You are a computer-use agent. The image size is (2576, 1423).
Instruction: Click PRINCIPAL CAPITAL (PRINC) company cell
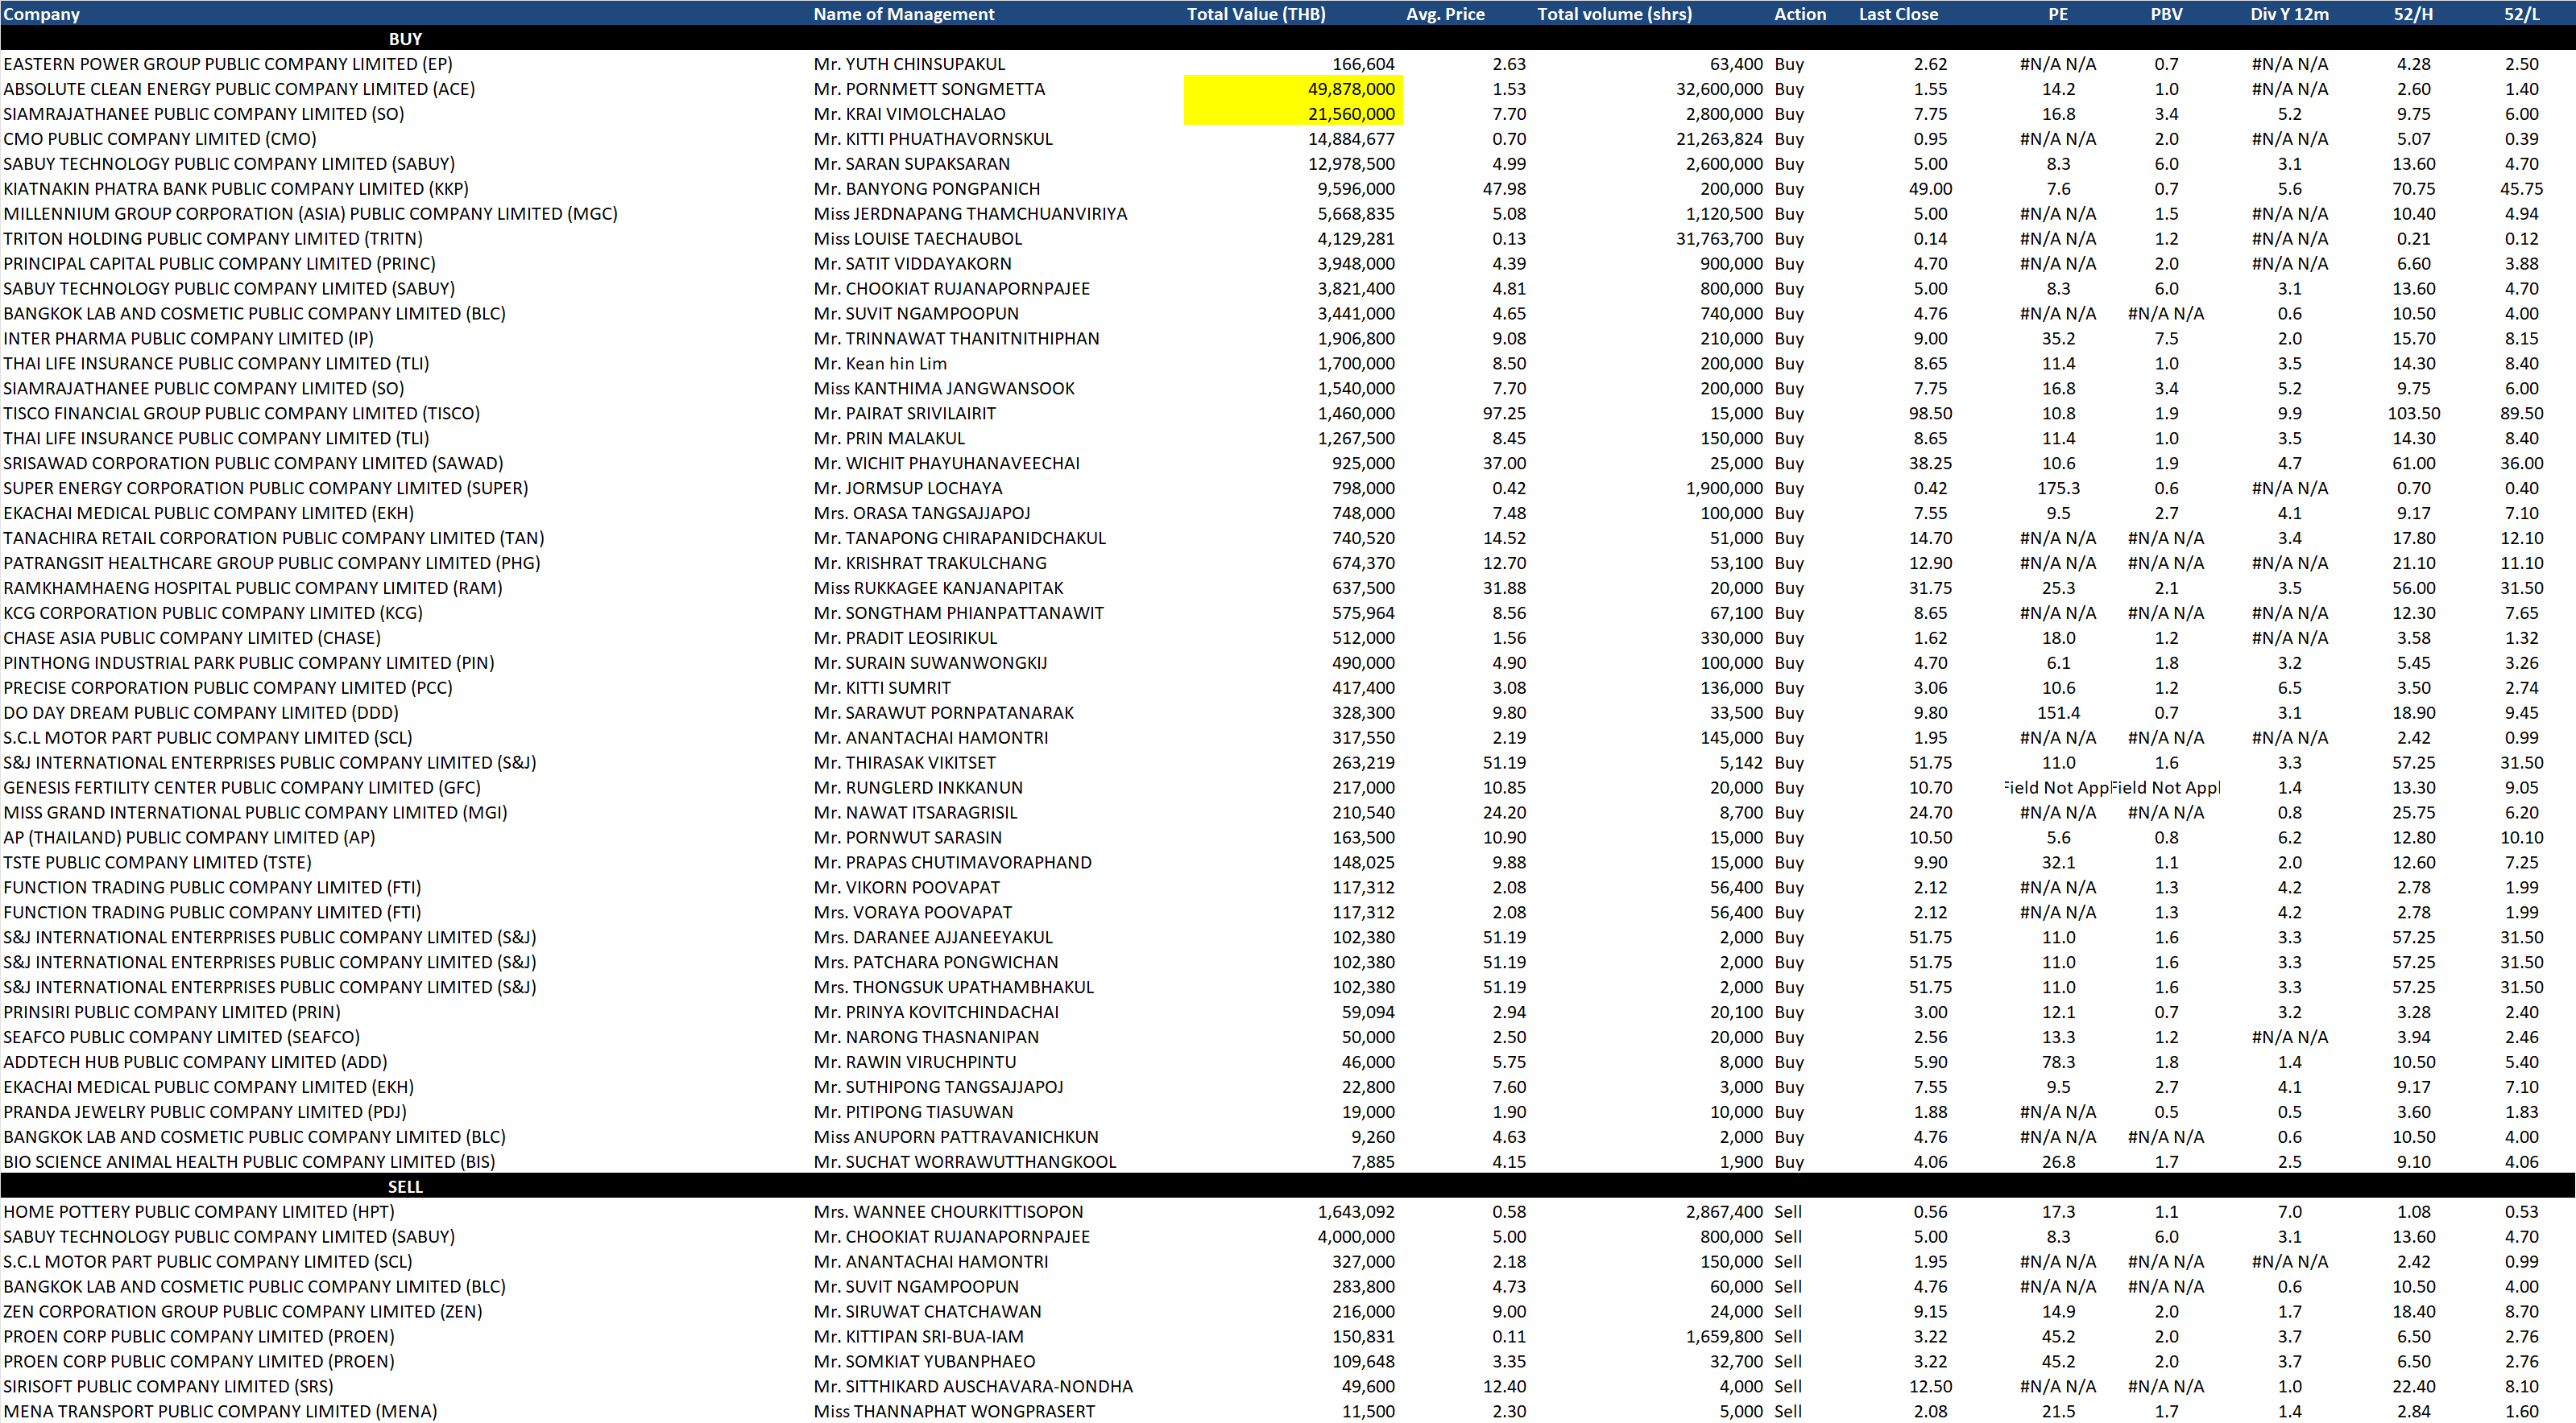click(x=219, y=264)
